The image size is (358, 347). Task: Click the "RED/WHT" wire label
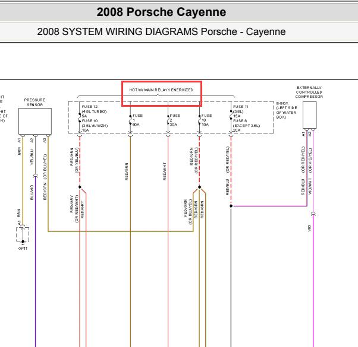(x=164, y=171)
